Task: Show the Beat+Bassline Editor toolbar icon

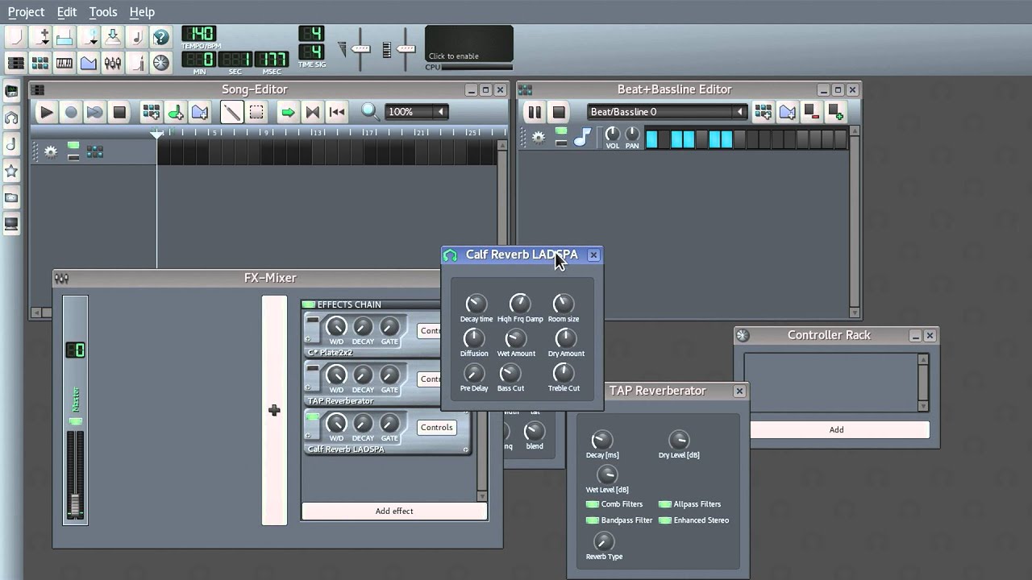Action: (x=40, y=63)
